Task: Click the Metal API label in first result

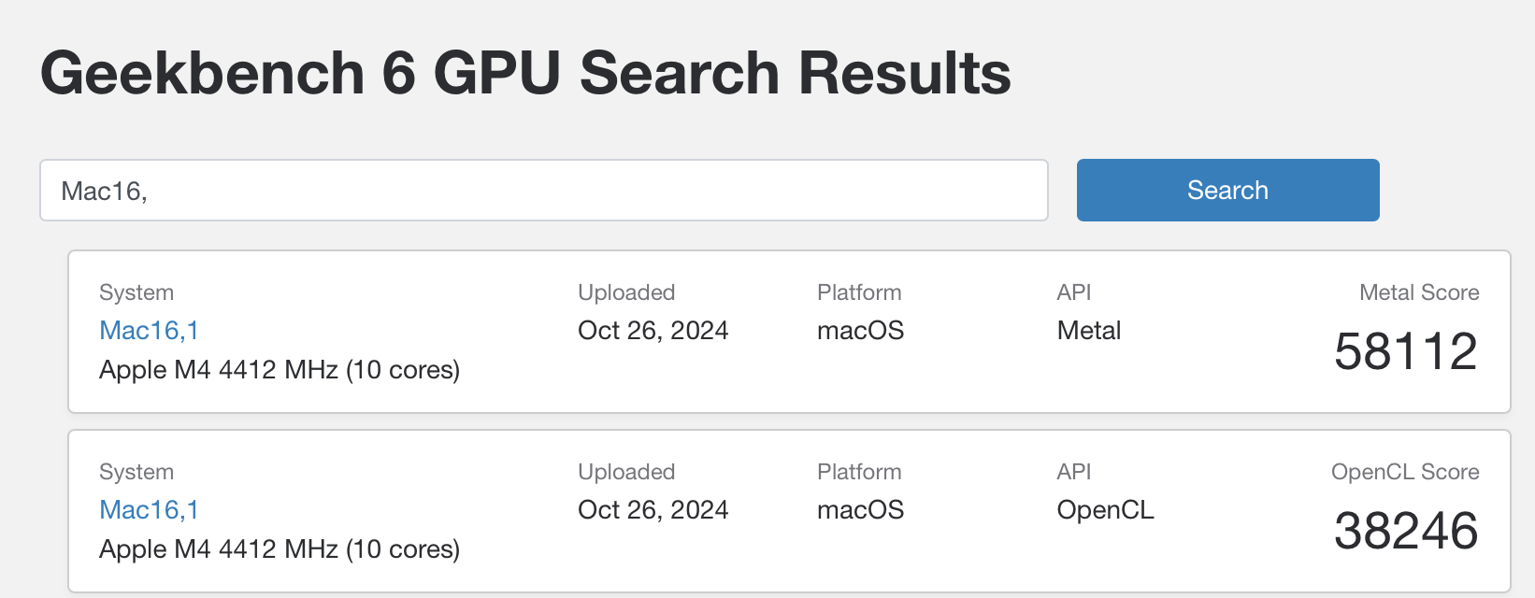Action: click(x=1087, y=330)
